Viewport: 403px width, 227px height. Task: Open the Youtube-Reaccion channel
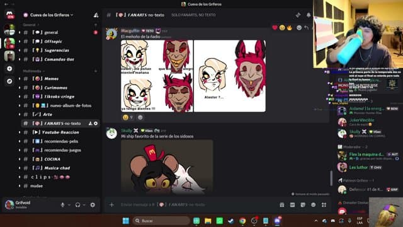coord(60,132)
